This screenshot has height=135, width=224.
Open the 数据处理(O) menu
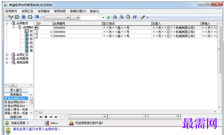(78, 11)
